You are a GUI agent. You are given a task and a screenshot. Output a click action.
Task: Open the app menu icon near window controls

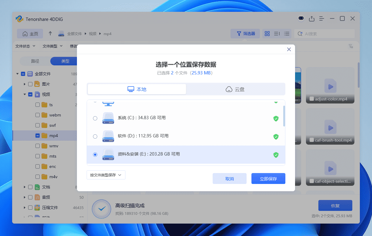[x=322, y=18]
